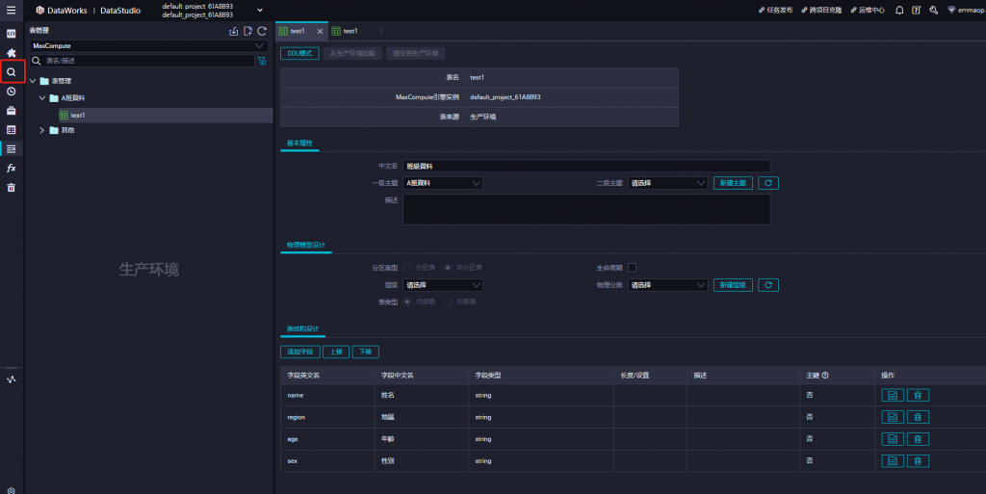Screen dimensions: 986x494
Task: Click the Chinese name input field
Action: pos(586,166)
